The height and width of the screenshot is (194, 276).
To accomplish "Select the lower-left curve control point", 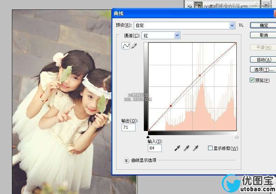I will point(171,106).
